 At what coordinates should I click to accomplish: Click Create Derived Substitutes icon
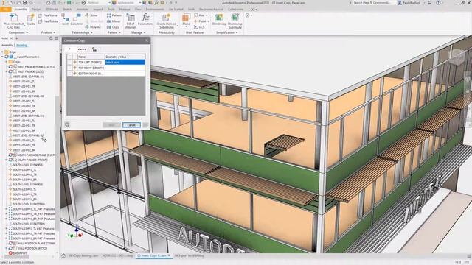point(166,18)
